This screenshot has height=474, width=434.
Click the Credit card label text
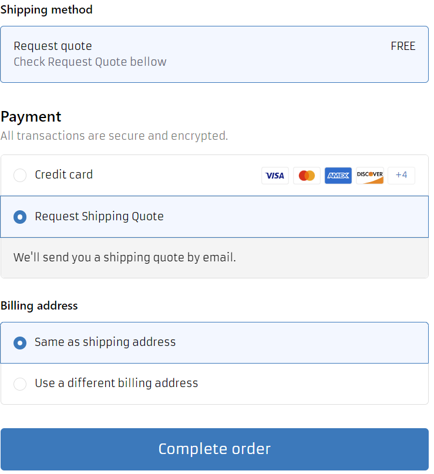pyautogui.click(x=63, y=175)
